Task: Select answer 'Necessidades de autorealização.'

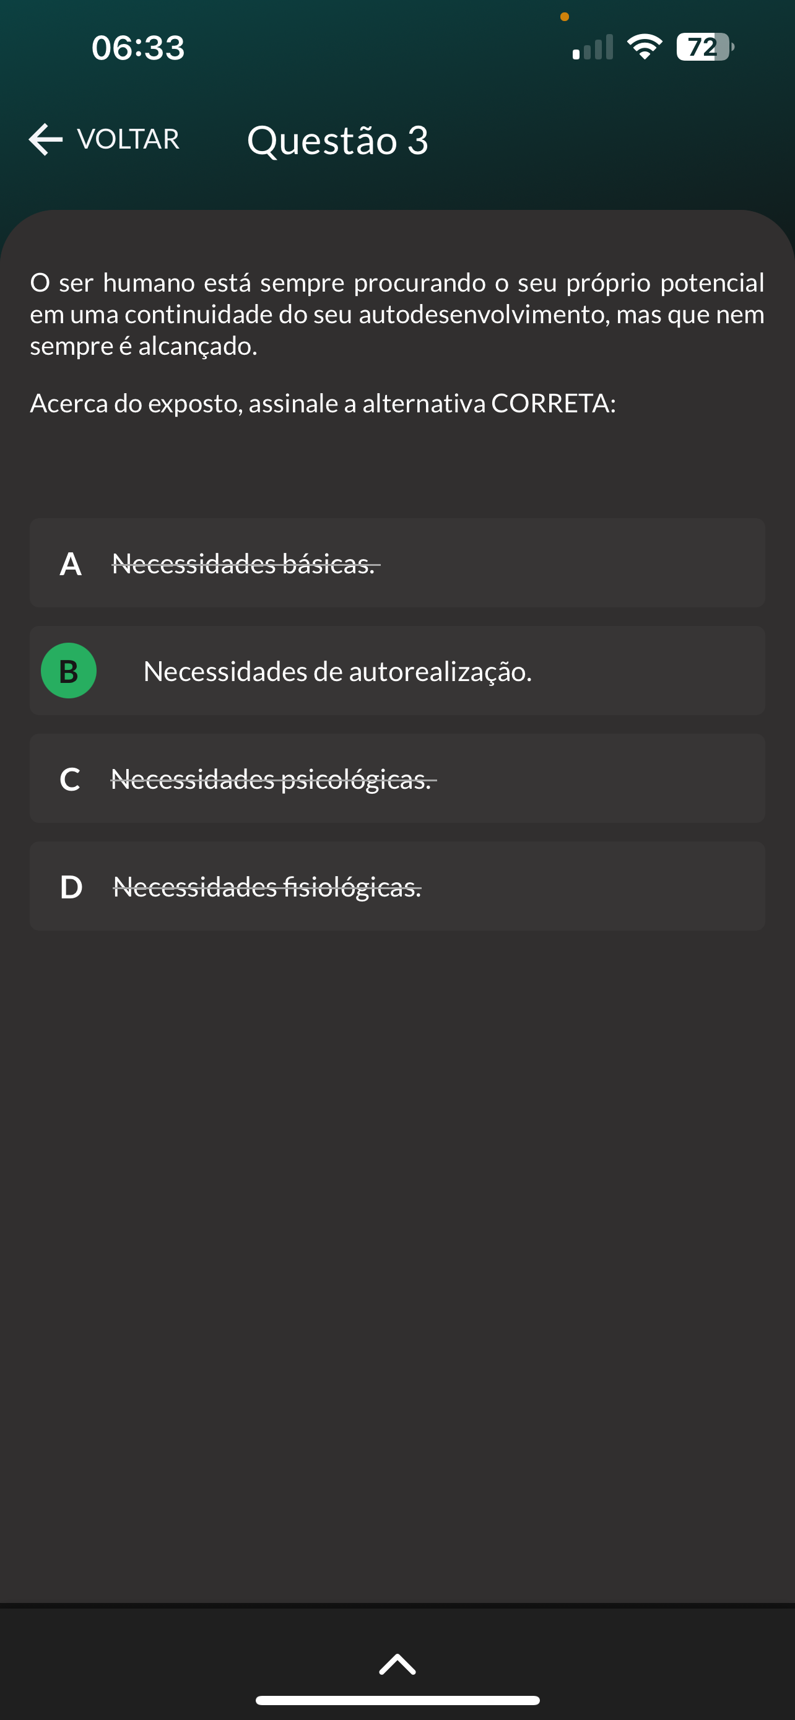Action: click(x=337, y=672)
